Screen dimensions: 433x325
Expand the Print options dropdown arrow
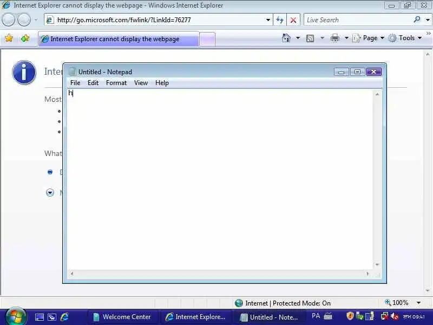(346, 38)
